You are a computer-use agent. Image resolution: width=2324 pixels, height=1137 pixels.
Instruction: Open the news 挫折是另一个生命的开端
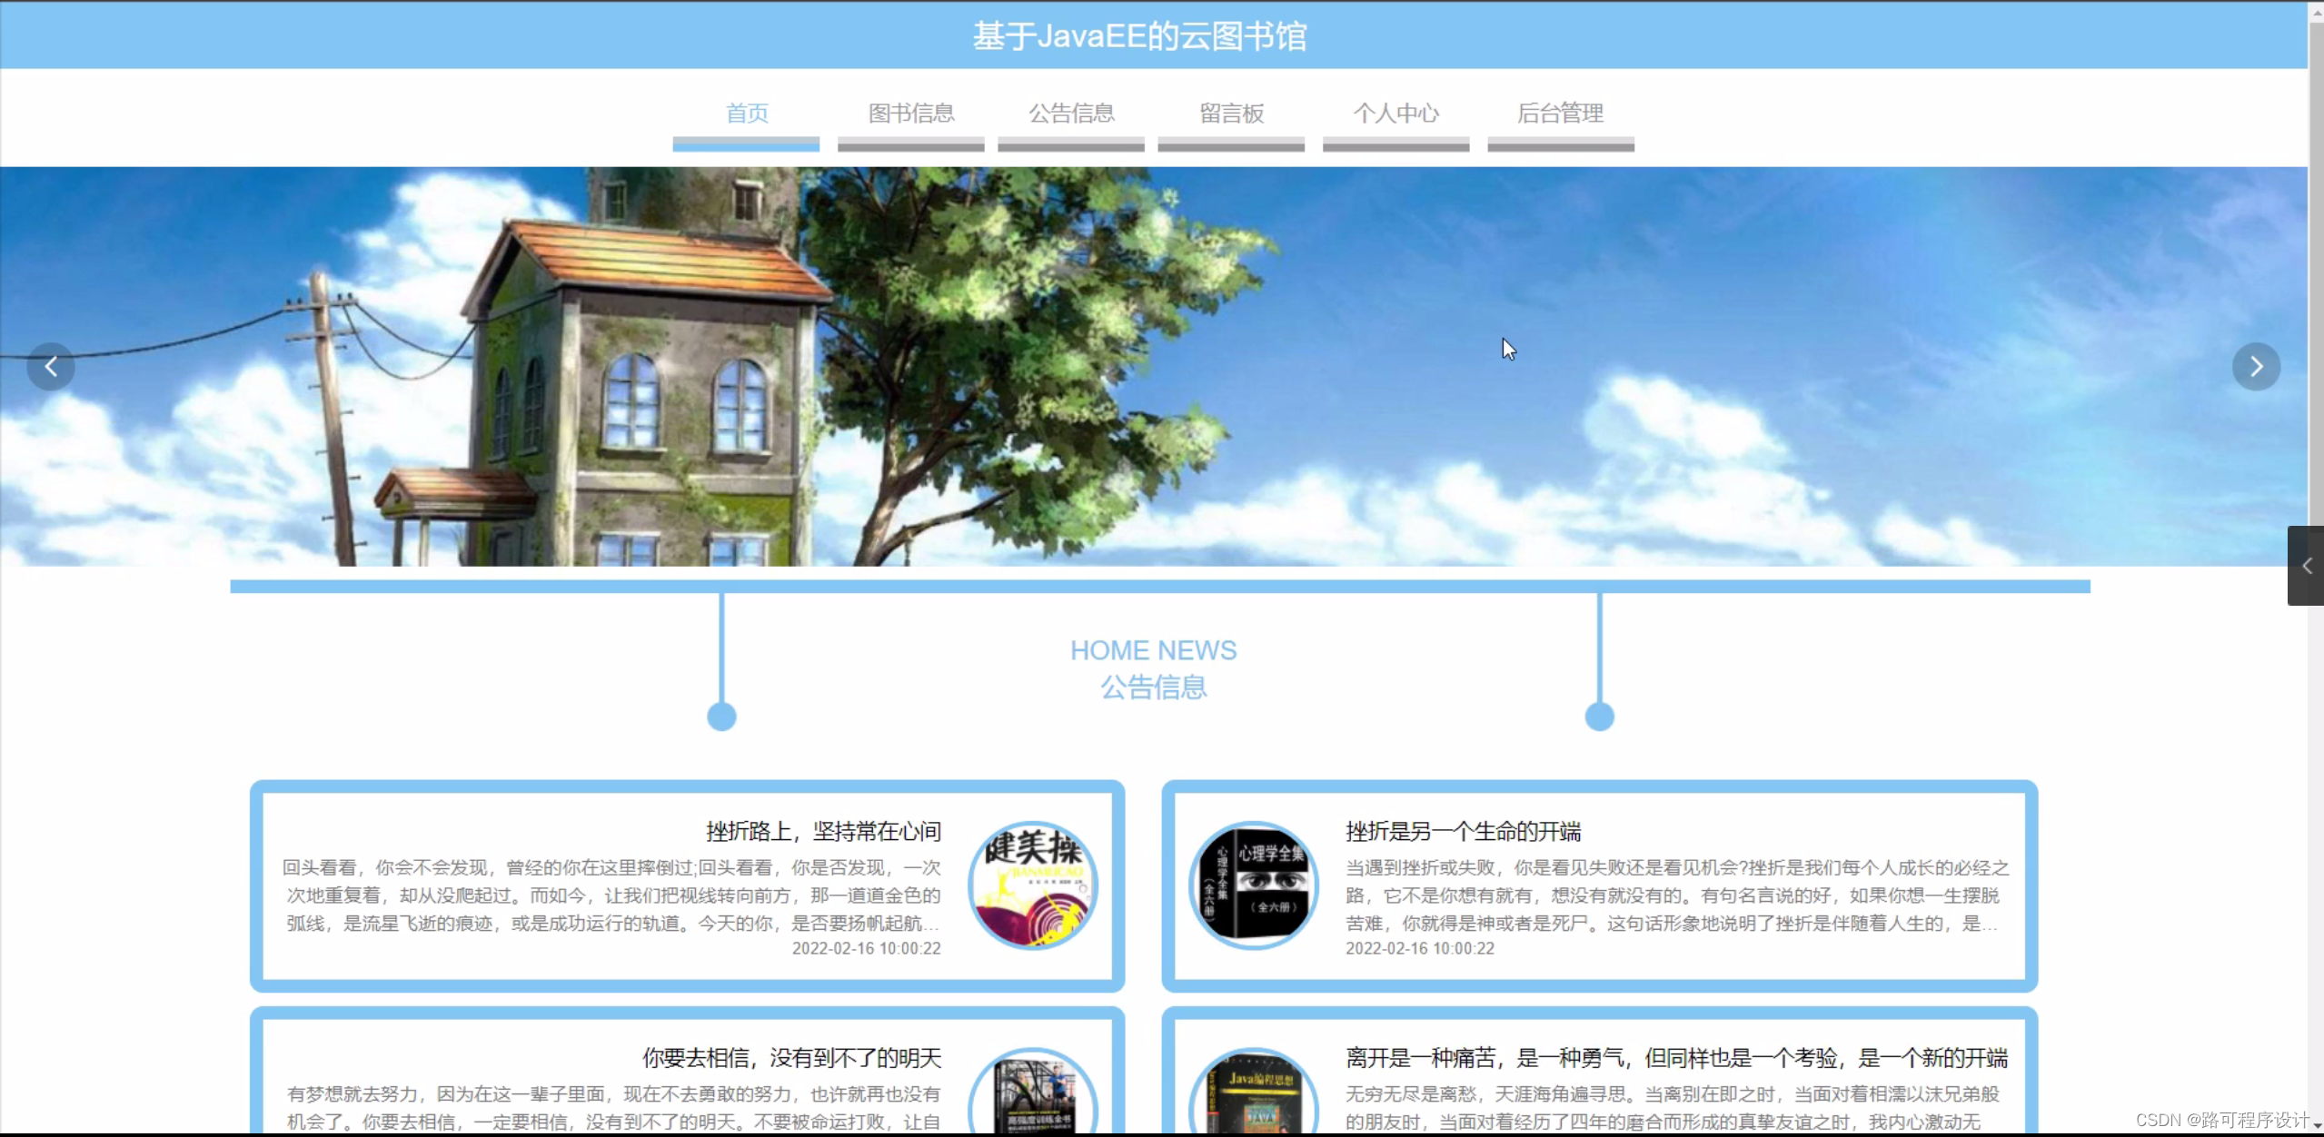1463,831
